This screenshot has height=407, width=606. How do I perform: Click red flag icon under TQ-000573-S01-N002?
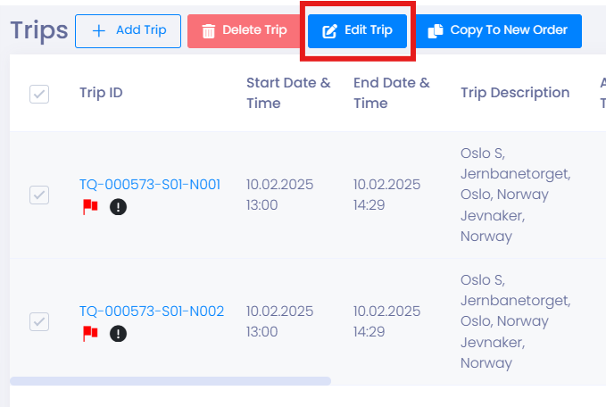coord(90,334)
